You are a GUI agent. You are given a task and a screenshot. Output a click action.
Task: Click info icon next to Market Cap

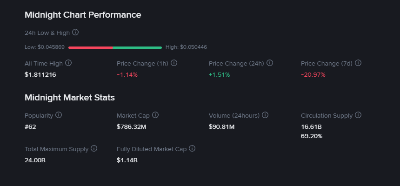click(x=155, y=115)
